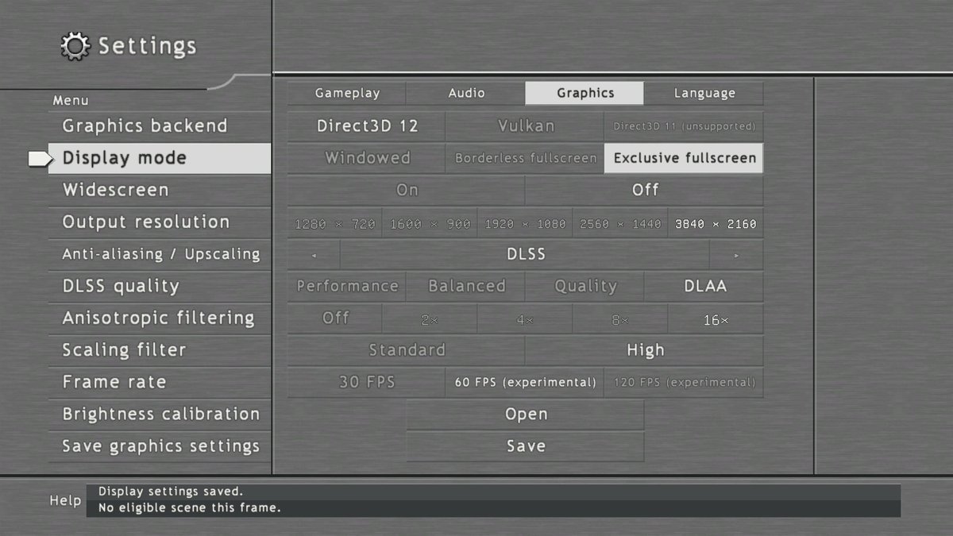Select Standard scaling filter

point(407,350)
